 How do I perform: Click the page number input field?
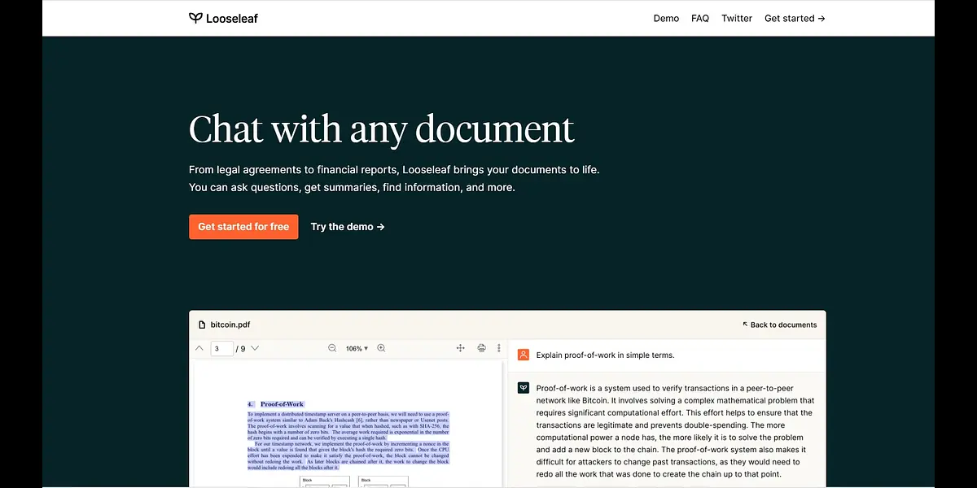tap(221, 349)
